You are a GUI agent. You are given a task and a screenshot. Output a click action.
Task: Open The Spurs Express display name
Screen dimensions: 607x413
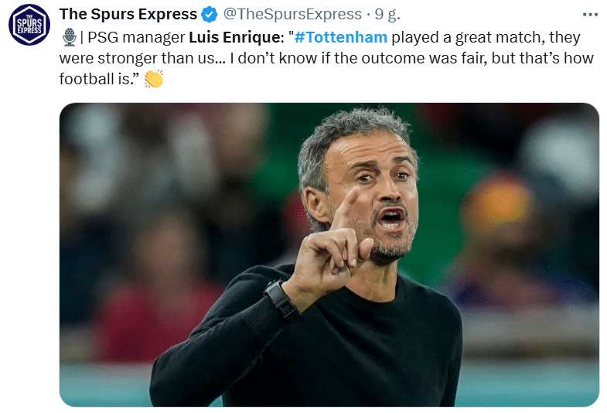coord(128,15)
